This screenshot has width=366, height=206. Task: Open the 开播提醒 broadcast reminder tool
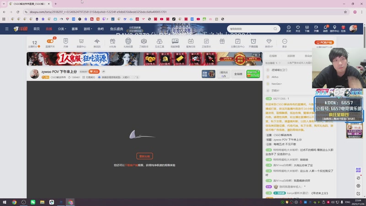253,43
